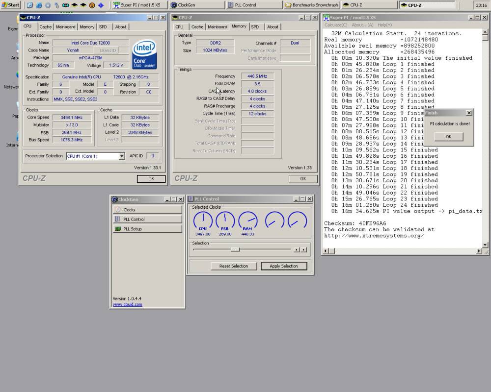Click Reset Selection in PLL Control
This screenshot has height=392, width=491.
[x=234, y=266]
